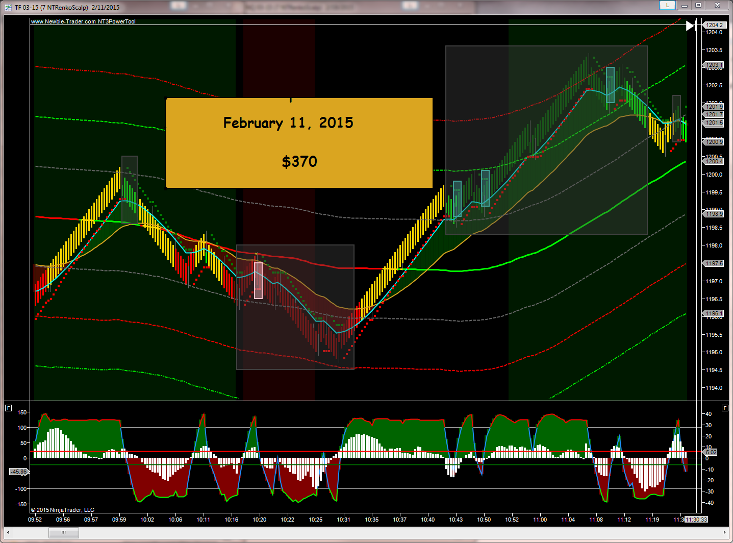Click the gold February 11, 2015 text box
This screenshot has height=543, width=733.
coord(299,143)
